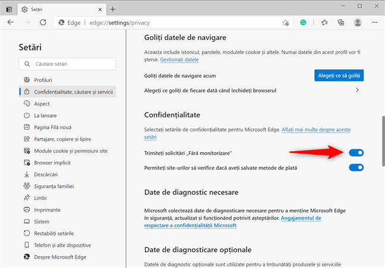Click the Telefon phone icon
The width and height of the screenshot is (385, 268).
(27, 245)
